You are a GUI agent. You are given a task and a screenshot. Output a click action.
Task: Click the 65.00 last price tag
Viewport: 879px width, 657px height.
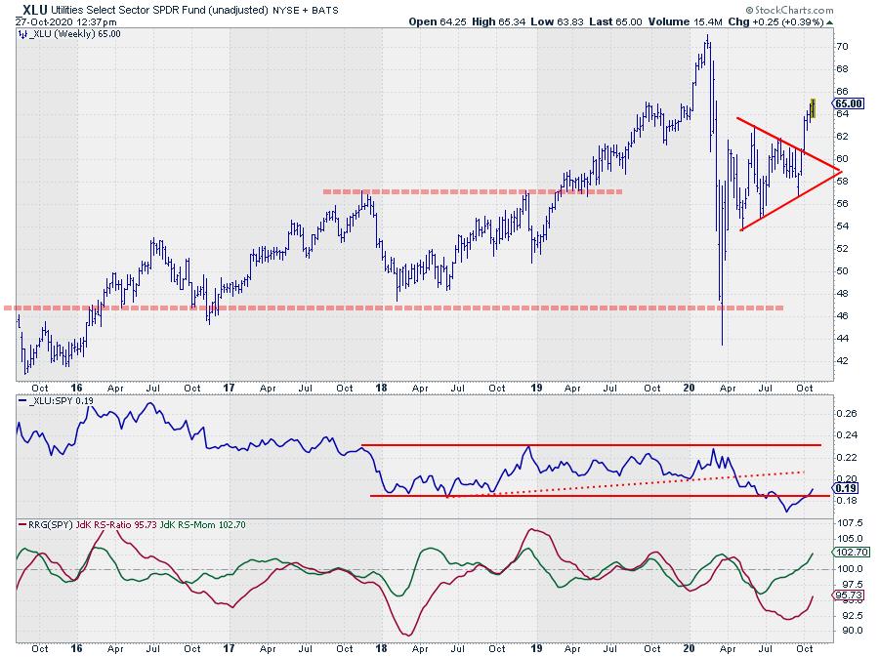[x=847, y=103]
